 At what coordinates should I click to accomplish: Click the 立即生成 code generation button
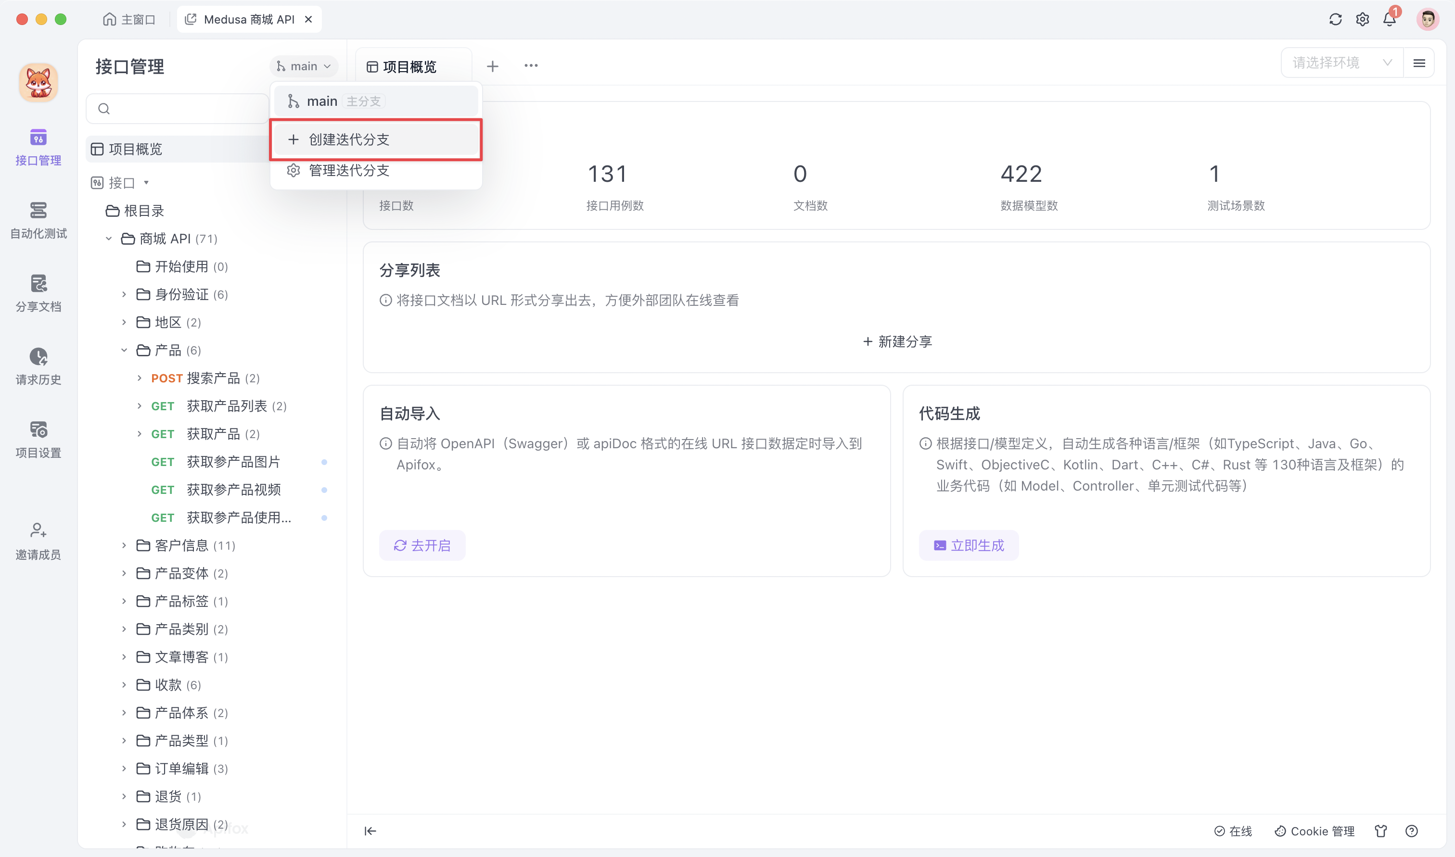tap(968, 545)
